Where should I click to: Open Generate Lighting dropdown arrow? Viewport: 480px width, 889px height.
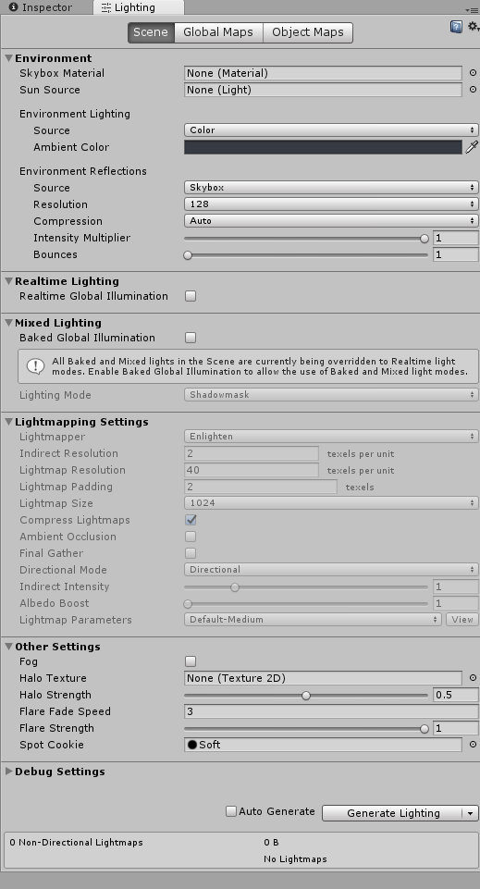click(470, 813)
